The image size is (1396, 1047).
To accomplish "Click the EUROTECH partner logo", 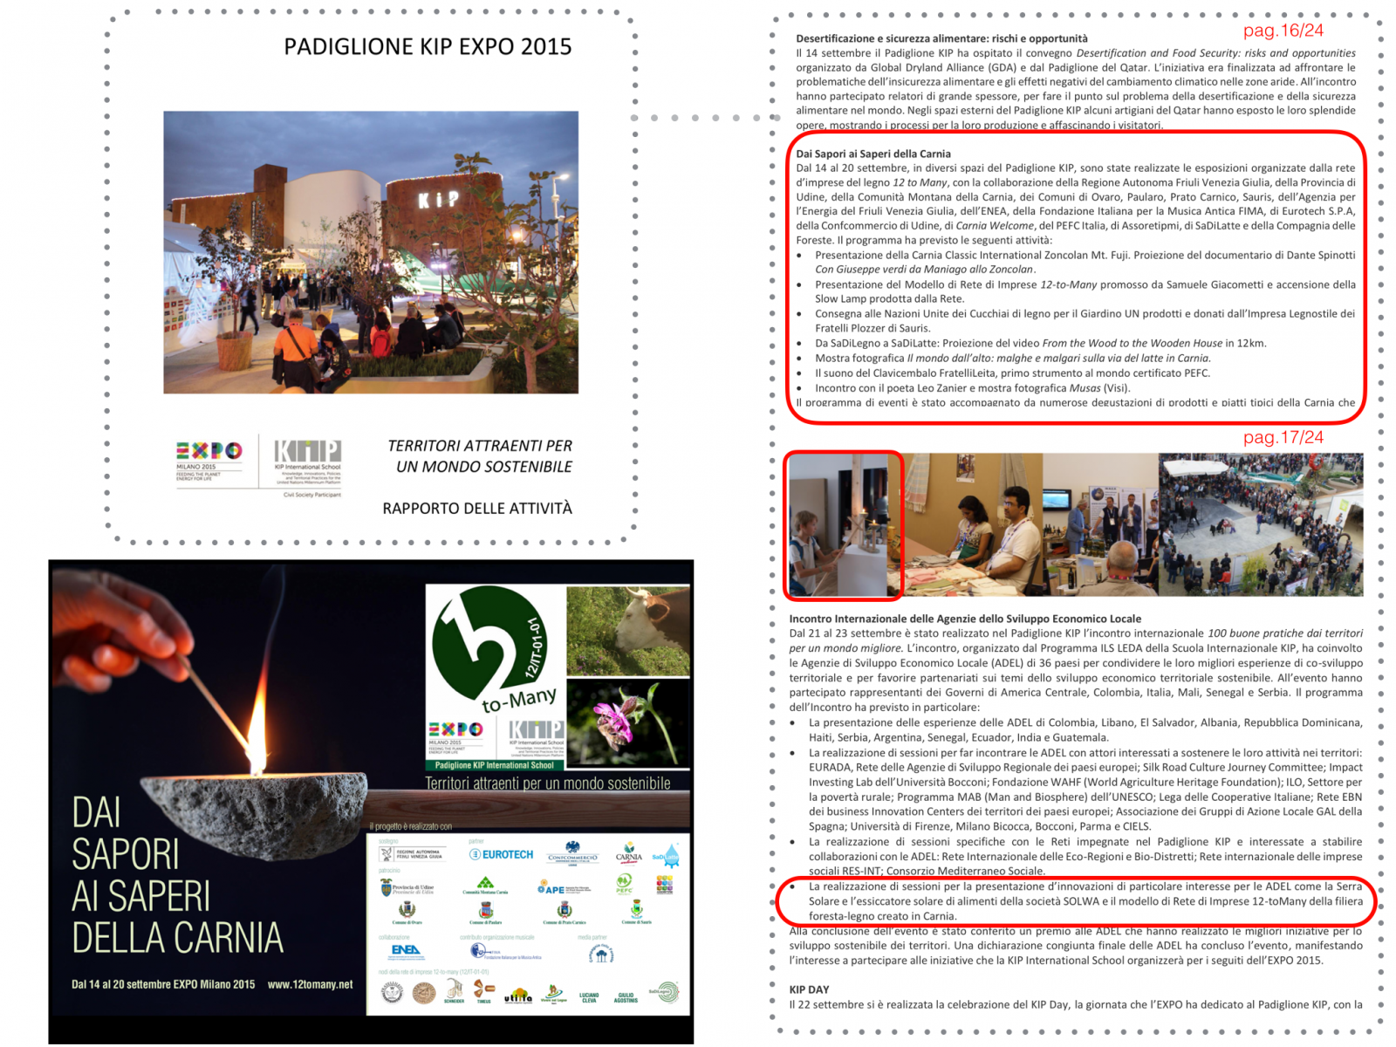I will point(502,854).
